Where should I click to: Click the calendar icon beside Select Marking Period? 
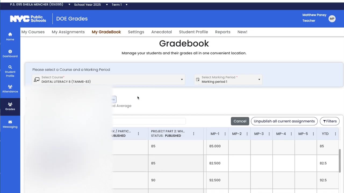[x=198, y=79]
